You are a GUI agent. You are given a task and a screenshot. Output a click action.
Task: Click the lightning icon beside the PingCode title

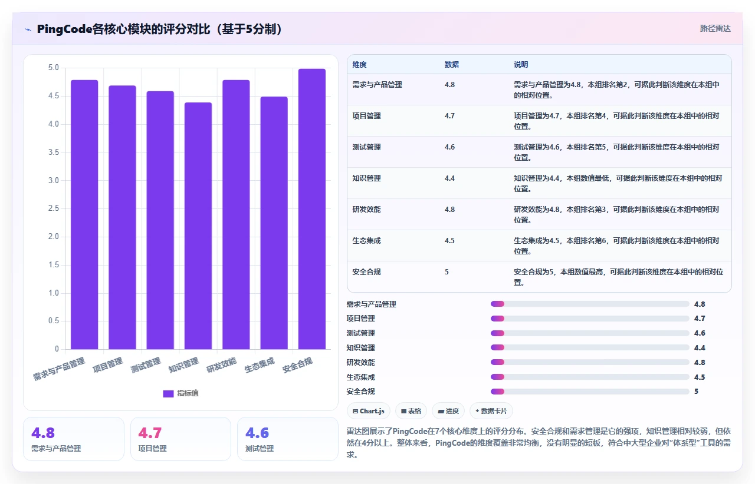click(28, 29)
